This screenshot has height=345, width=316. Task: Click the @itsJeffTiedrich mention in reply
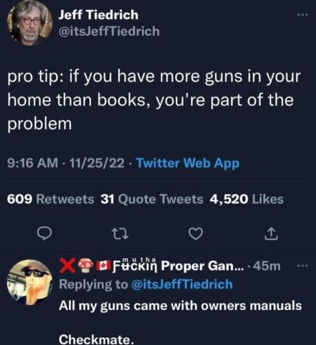click(x=182, y=284)
